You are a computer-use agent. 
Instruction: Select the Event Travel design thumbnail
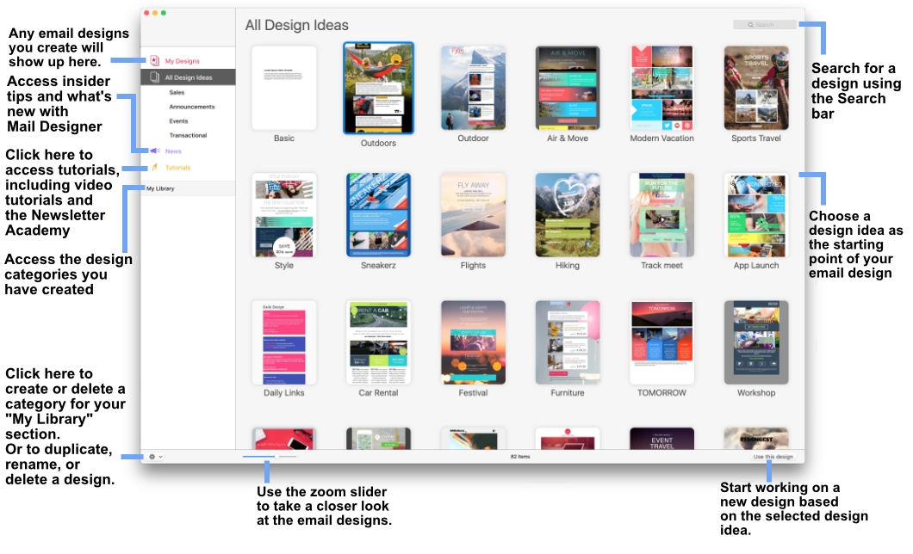662,439
